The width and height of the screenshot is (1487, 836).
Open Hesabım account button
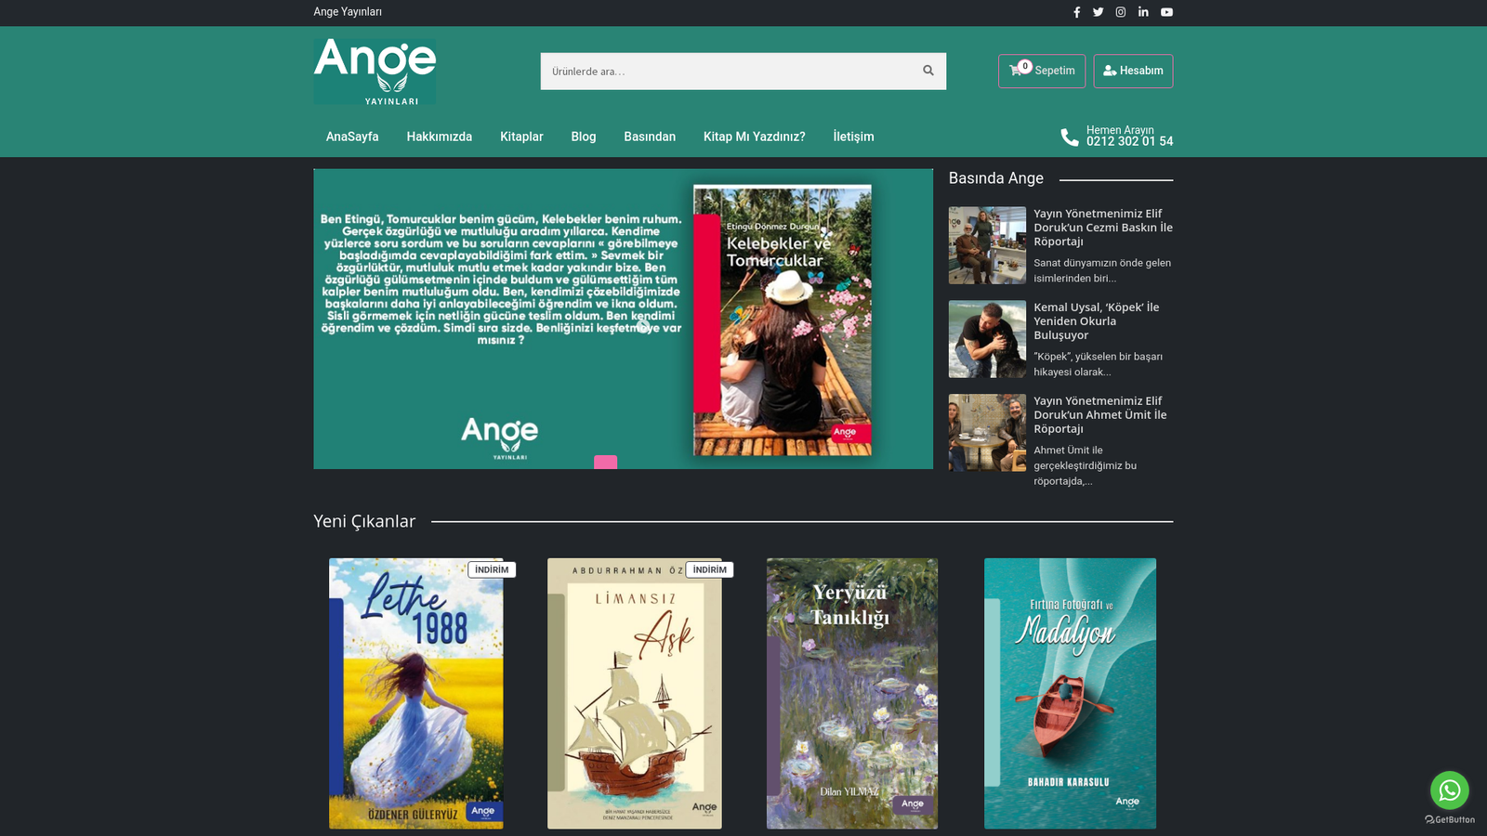pos(1133,71)
